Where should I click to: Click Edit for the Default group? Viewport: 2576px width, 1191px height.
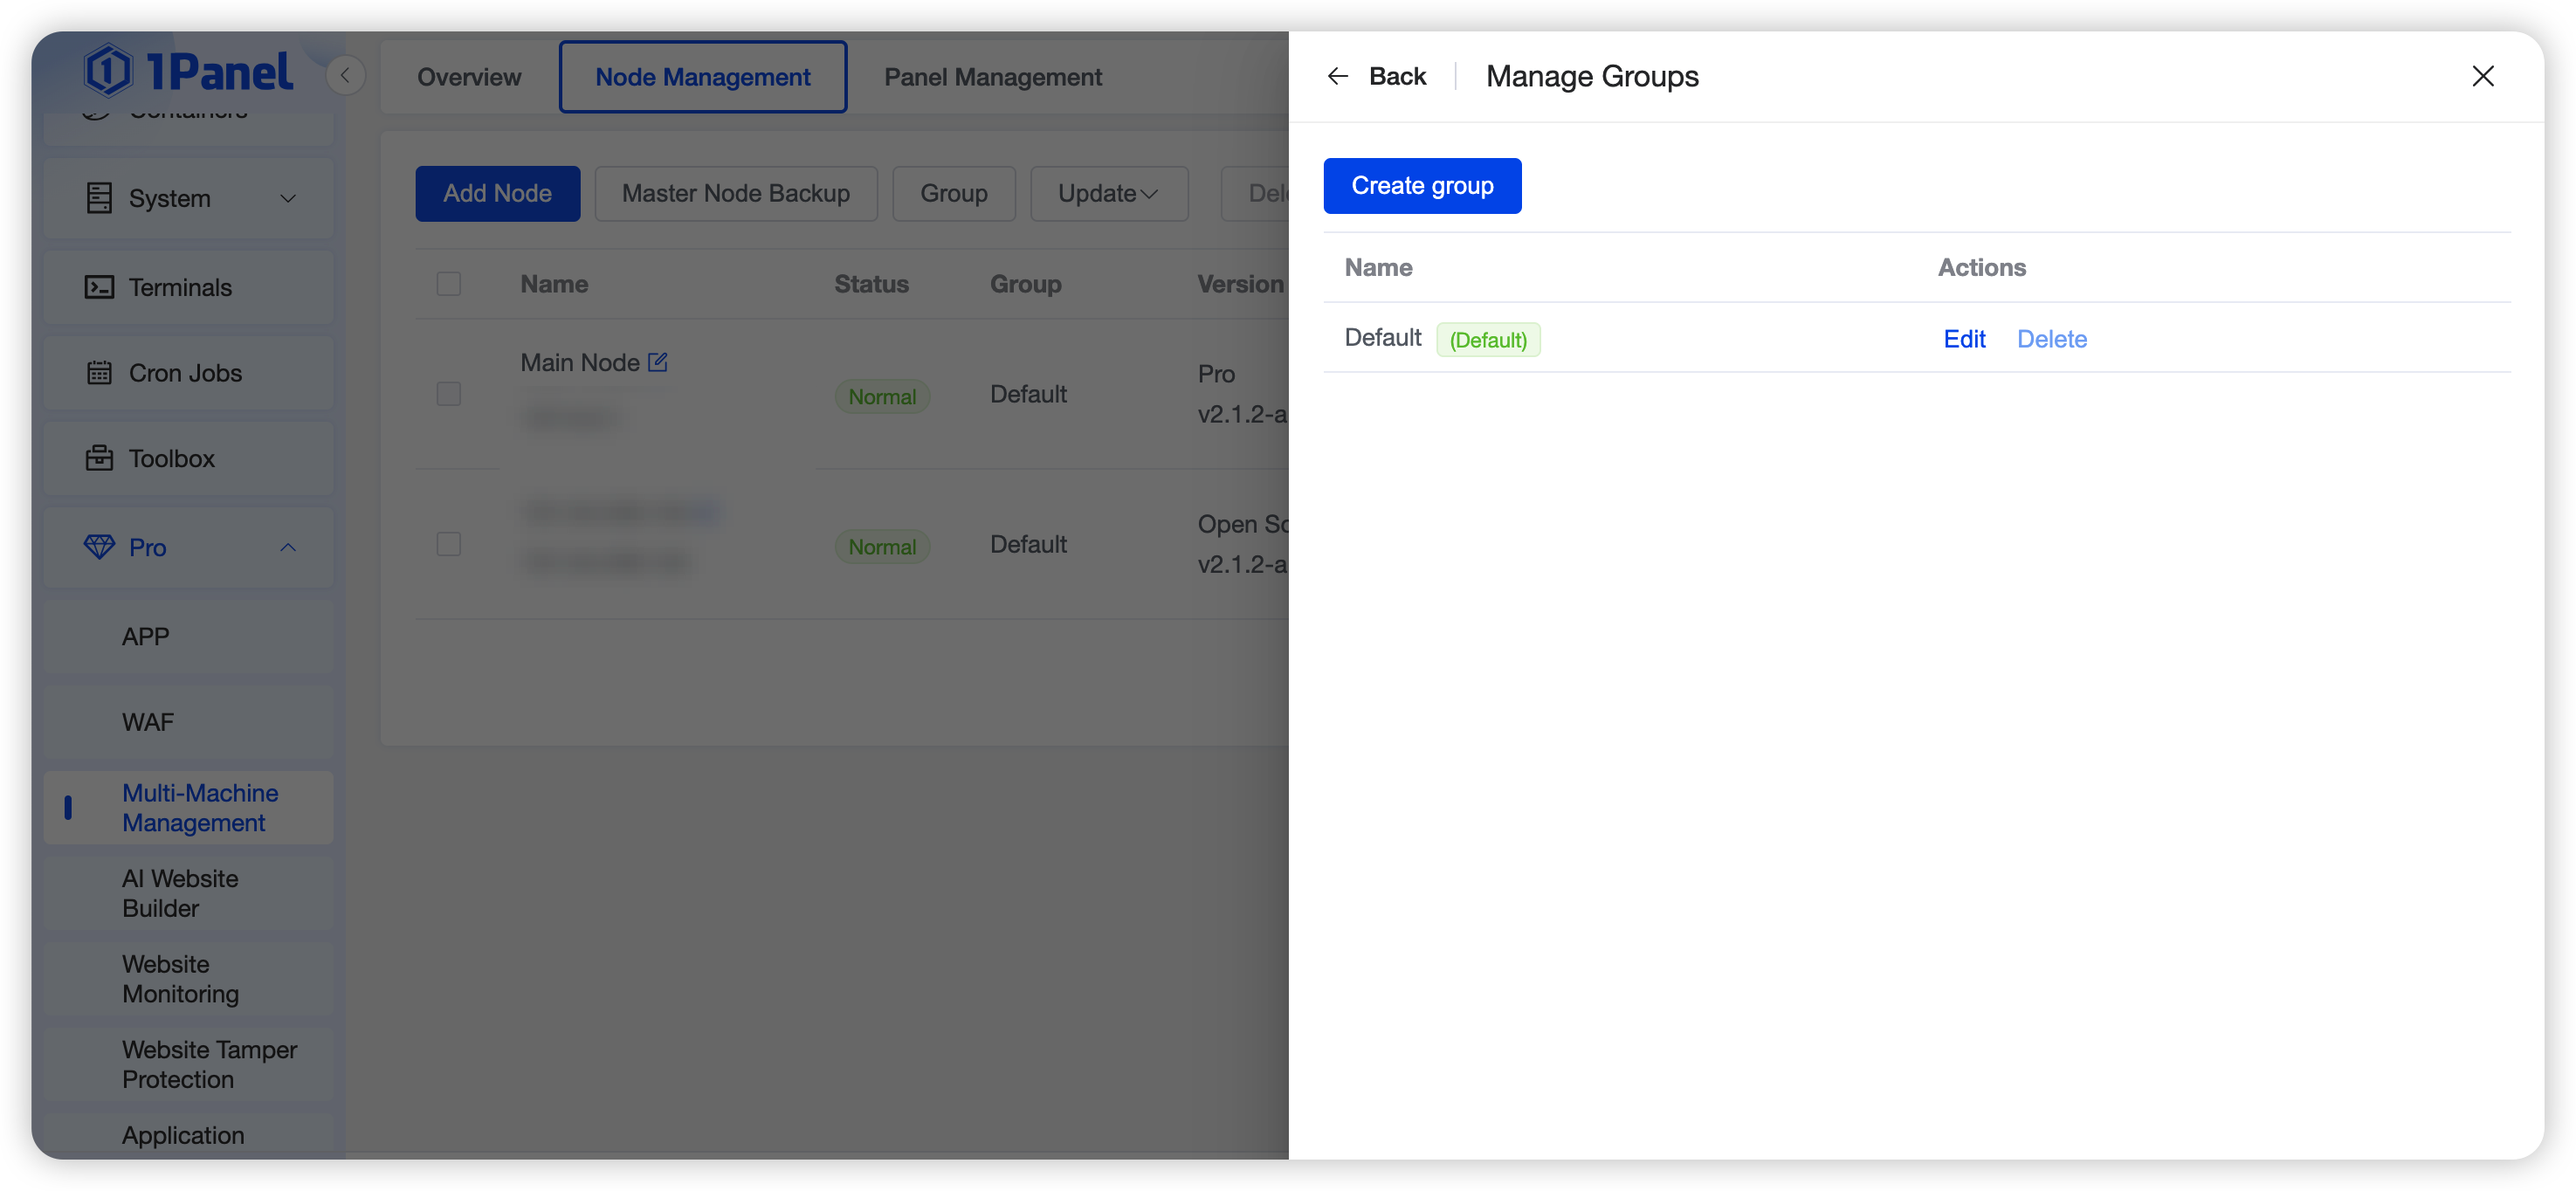click(x=1963, y=339)
